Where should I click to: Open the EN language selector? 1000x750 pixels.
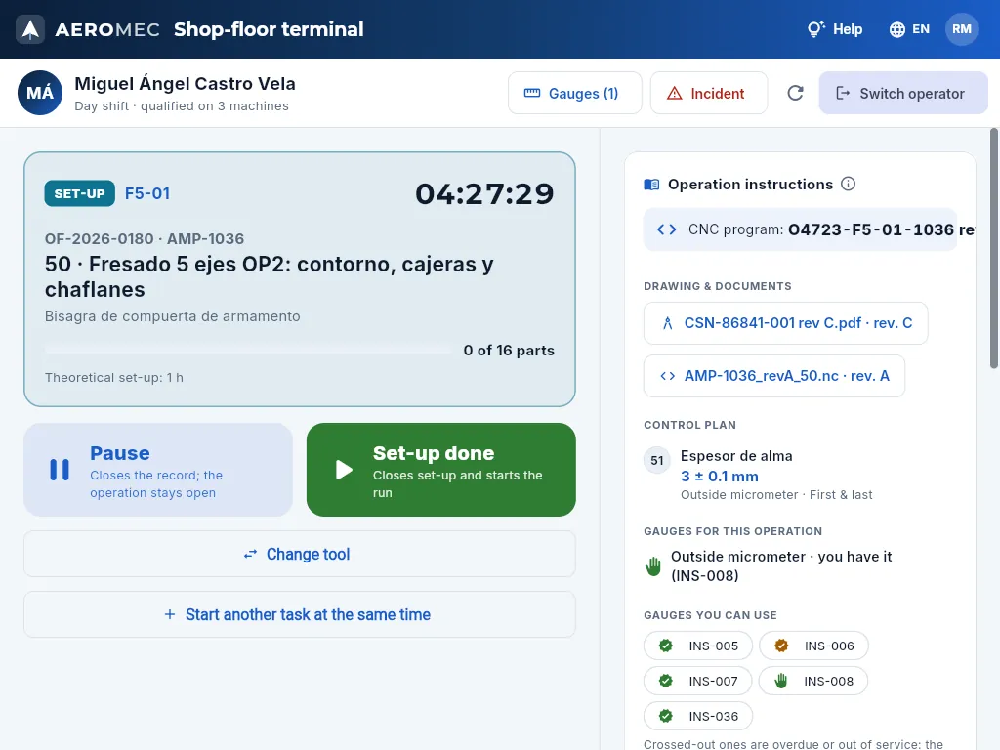[x=909, y=29]
